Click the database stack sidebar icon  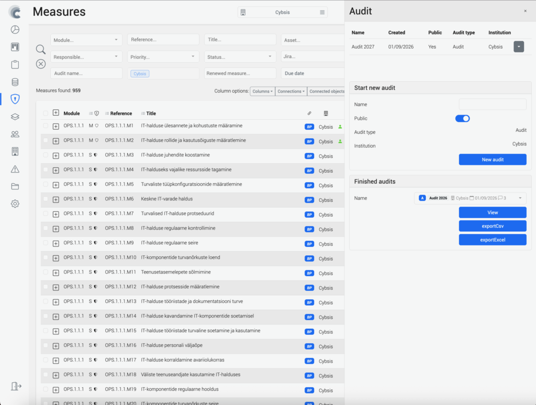(x=15, y=82)
